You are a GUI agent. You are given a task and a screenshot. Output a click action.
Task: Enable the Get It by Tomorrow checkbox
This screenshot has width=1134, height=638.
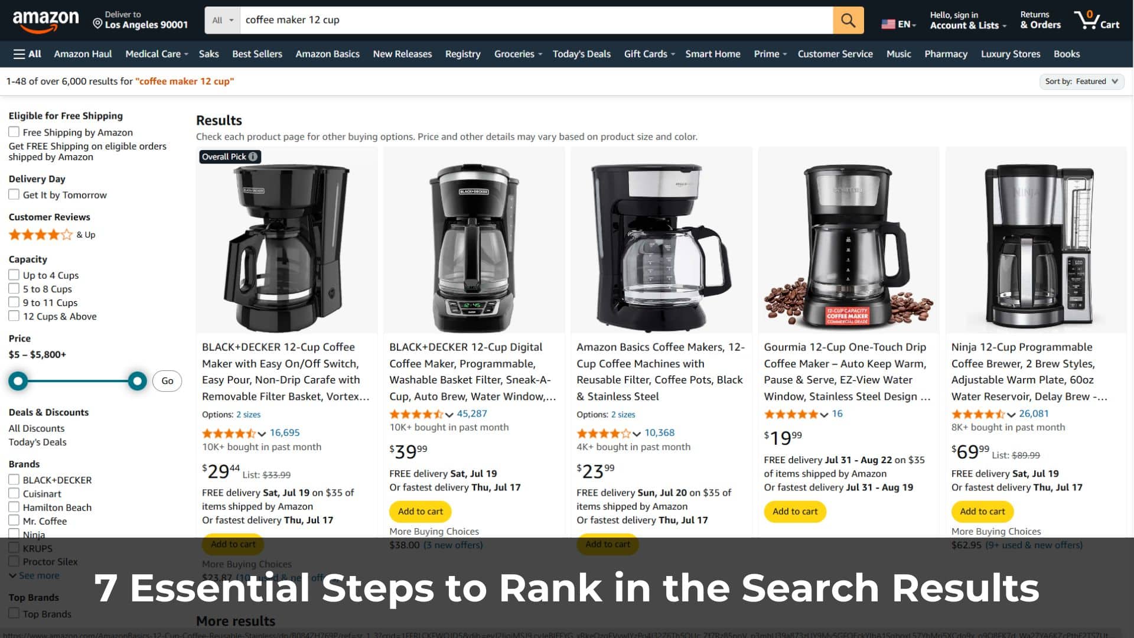14,194
